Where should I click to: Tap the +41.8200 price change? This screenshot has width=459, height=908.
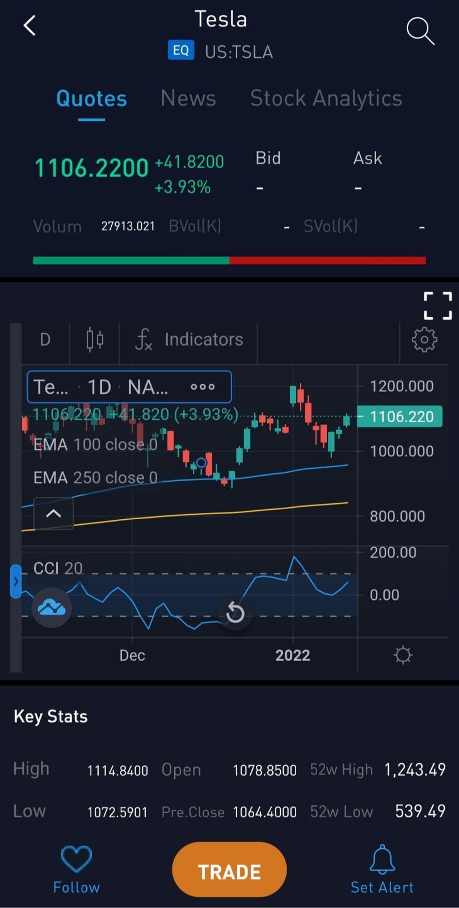click(189, 162)
